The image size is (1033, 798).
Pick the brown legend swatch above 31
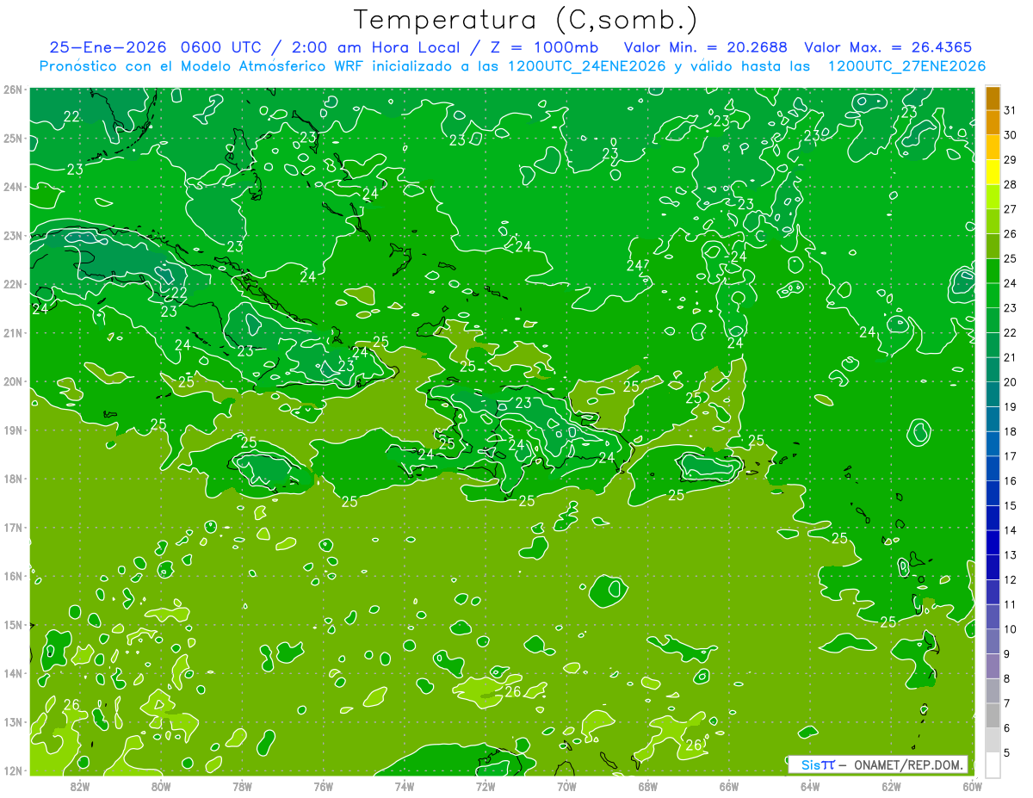[993, 98]
